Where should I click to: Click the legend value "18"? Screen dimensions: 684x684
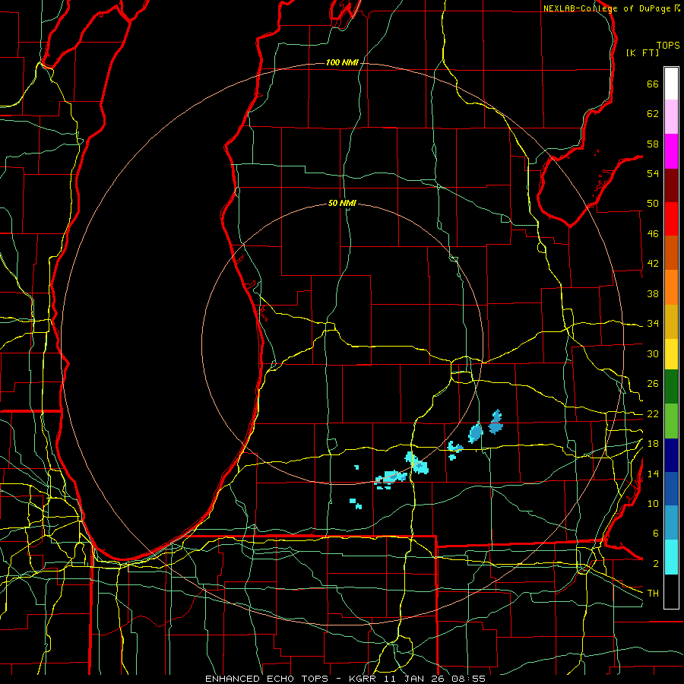click(653, 444)
